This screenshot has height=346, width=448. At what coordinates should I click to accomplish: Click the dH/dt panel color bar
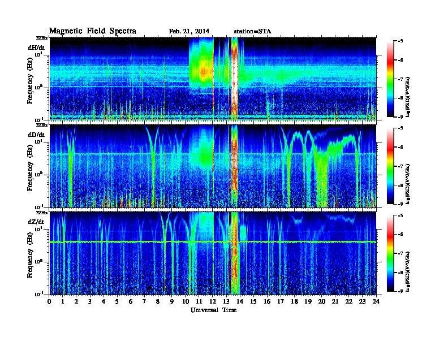tap(390, 79)
